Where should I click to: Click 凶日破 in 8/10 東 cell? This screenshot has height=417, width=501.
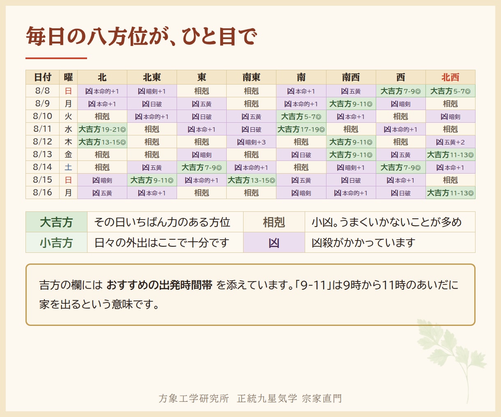coord(202,116)
